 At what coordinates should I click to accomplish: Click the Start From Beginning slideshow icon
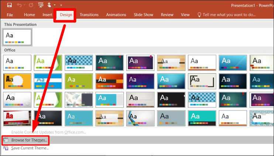[x=41, y=5]
